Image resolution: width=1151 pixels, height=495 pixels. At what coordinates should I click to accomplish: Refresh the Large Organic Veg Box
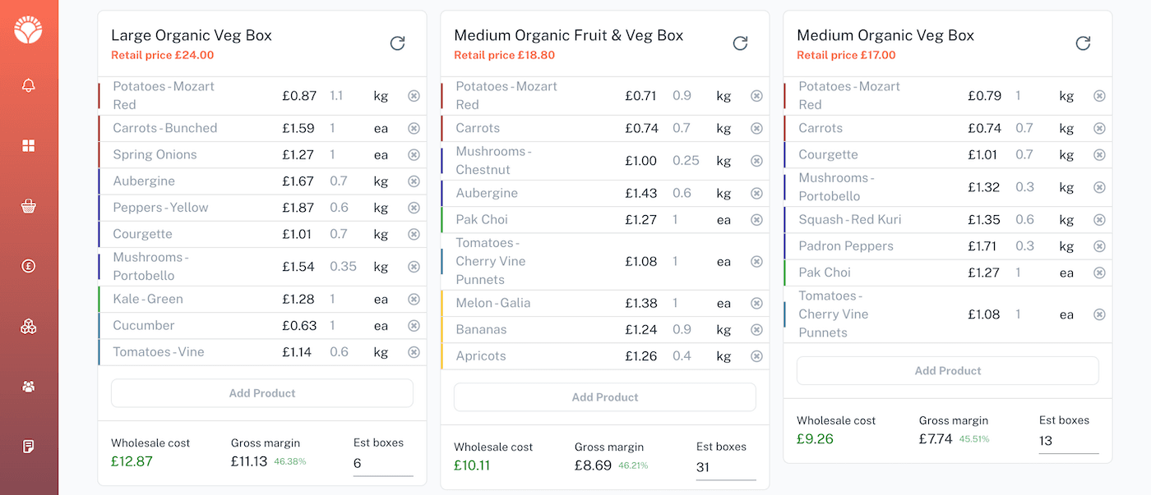[397, 44]
